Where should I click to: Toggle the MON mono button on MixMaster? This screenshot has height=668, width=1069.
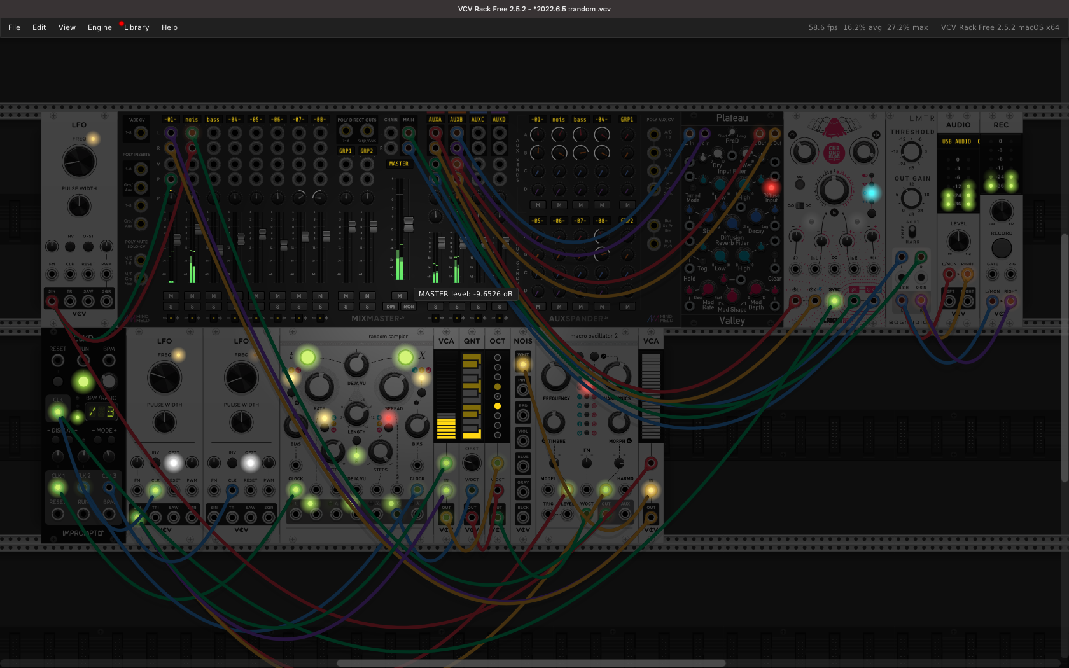409,307
